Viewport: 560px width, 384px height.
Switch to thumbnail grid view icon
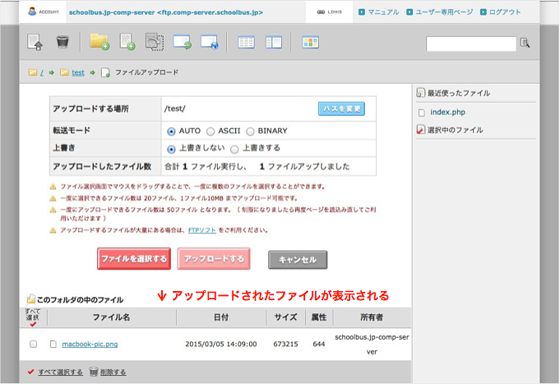[x=310, y=43]
